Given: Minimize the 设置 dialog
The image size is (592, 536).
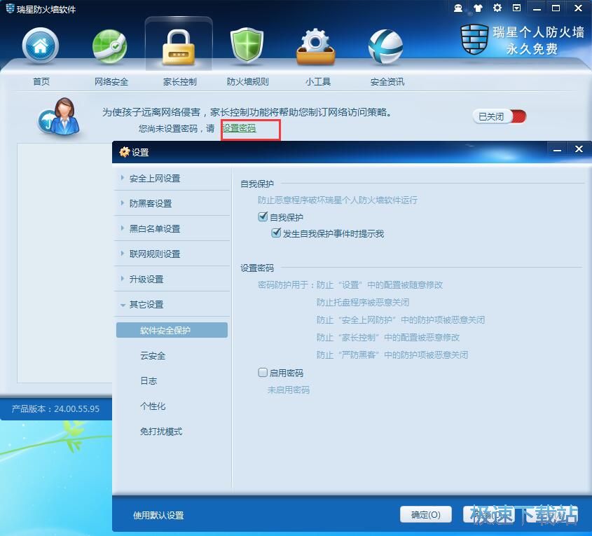Looking at the screenshot, I should [557, 149].
